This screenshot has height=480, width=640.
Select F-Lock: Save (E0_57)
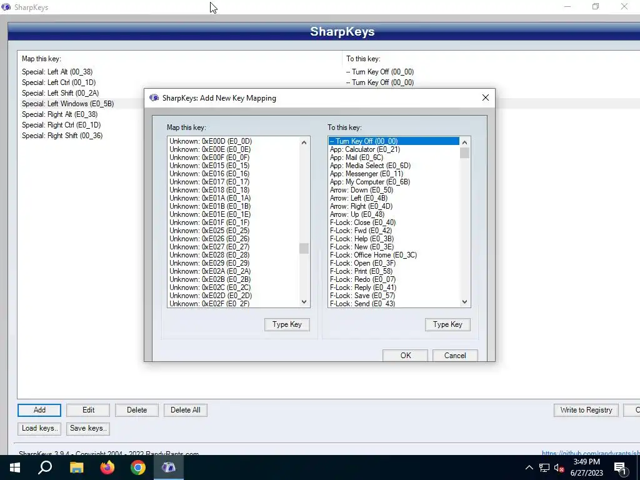click(394, 296)
